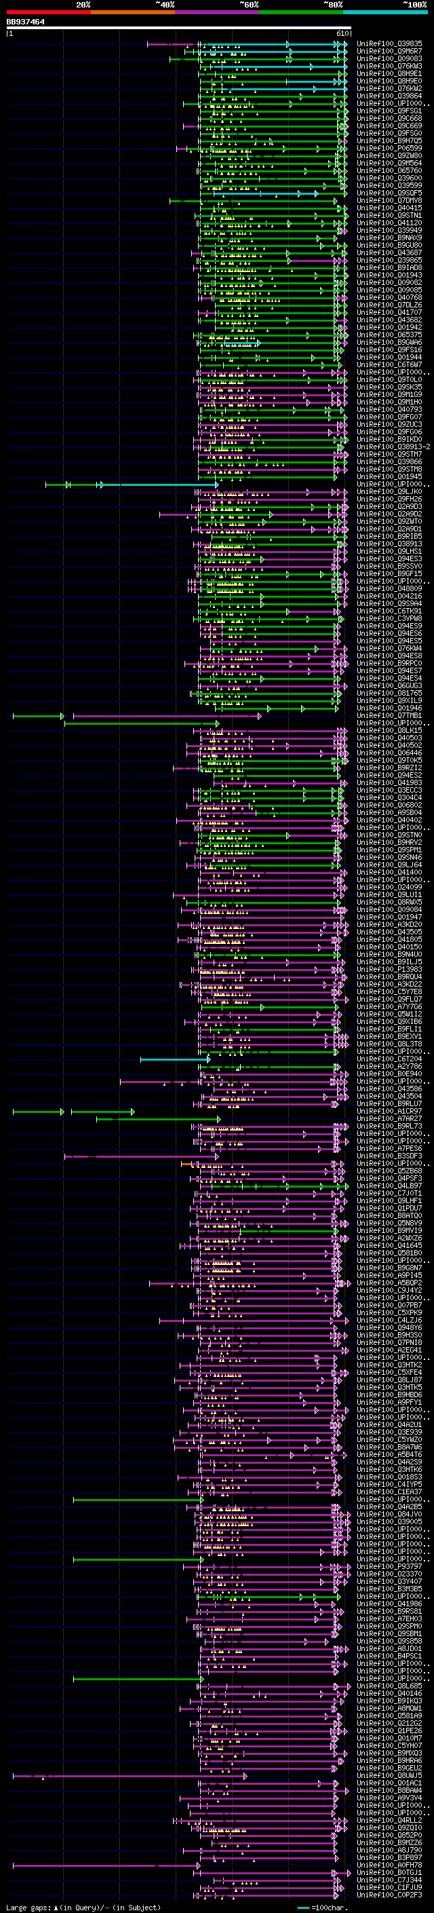Click the UniRef100_O81765 entry
The image size is (434, 1913).
(389, 693)
